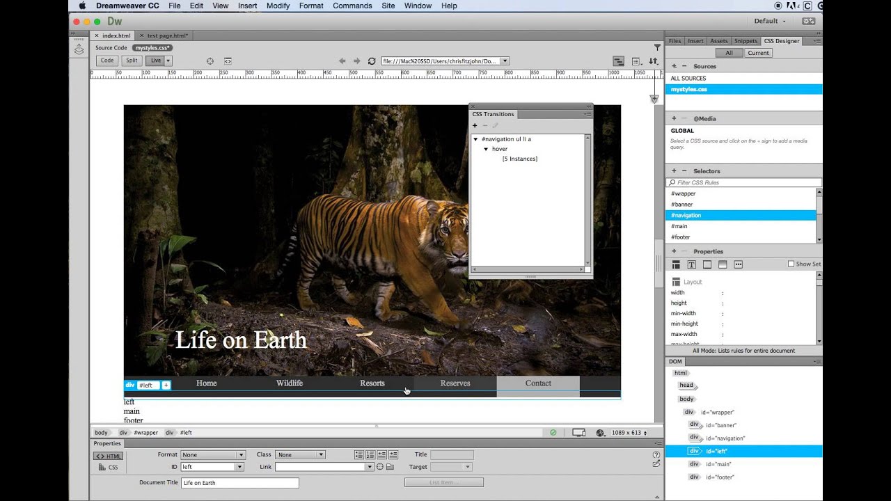
Task: Open the device preview icon
Action: click(x=578, y=432)
